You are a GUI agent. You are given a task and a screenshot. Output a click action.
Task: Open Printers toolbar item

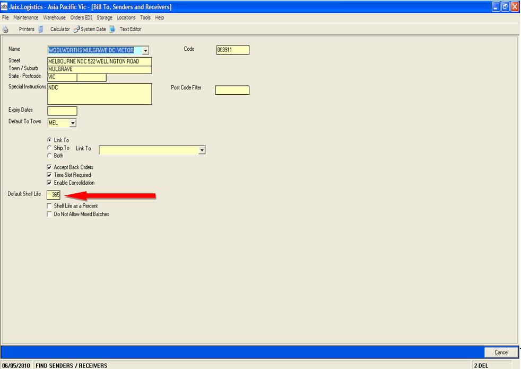[27, 29]
